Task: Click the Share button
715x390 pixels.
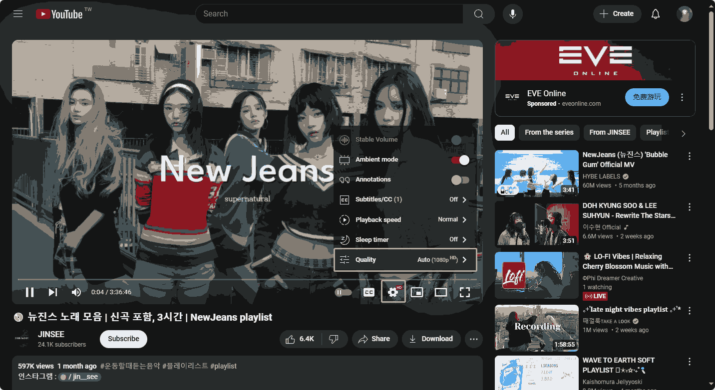Action: pos(374,339)
